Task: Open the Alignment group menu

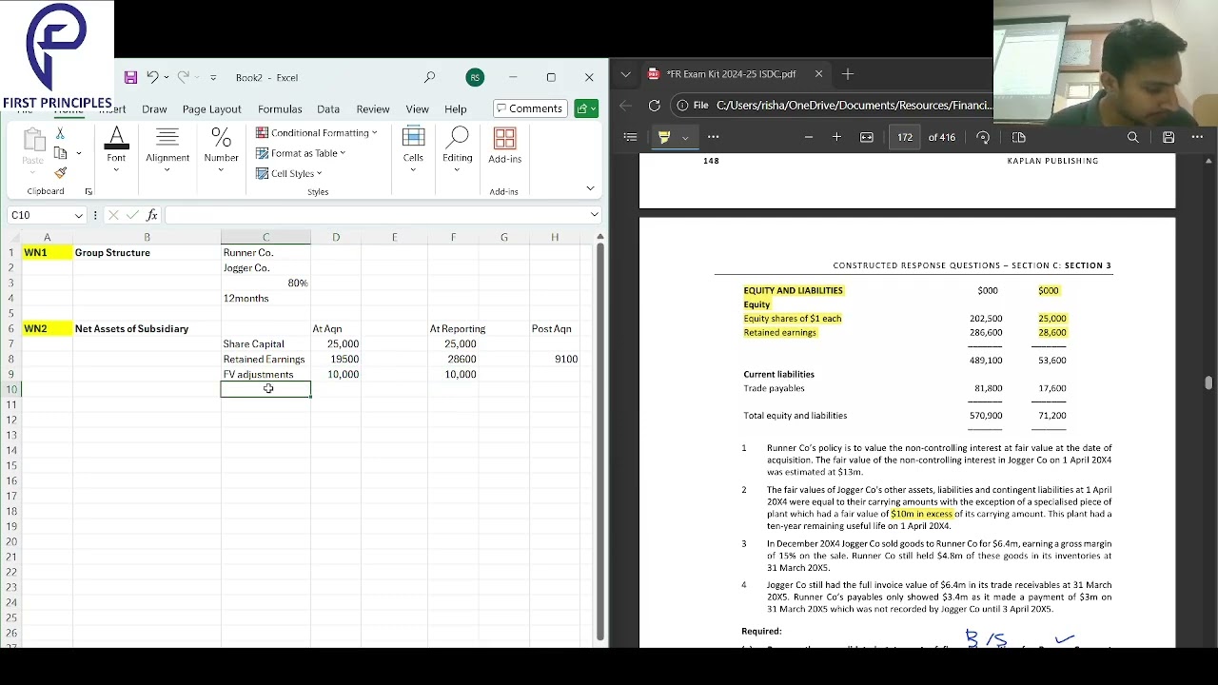Action: [167, 150]
